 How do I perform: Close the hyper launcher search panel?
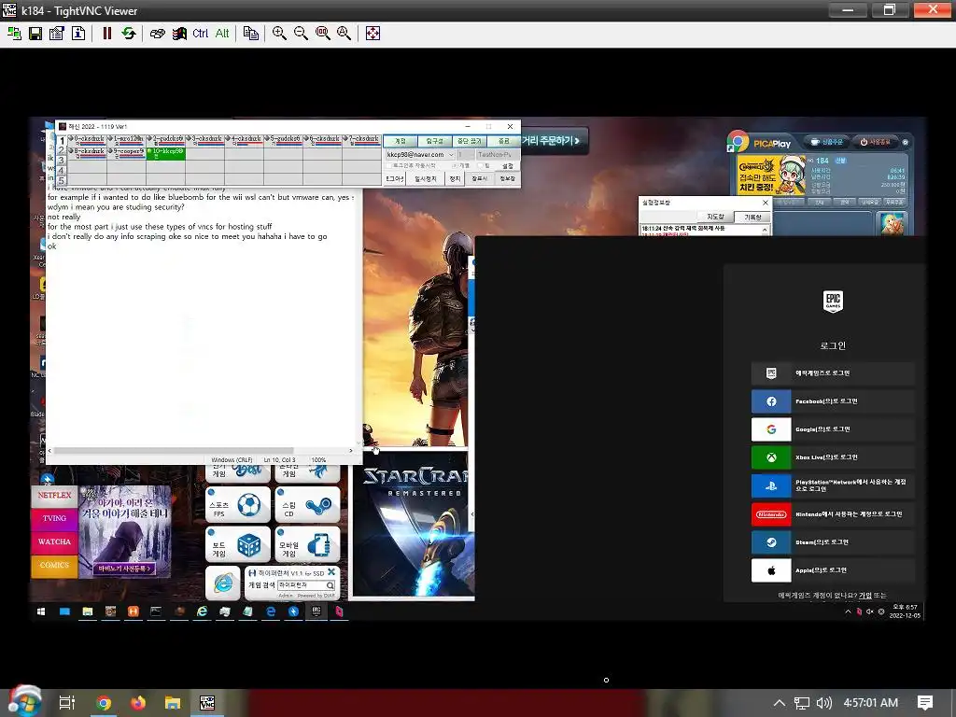[331, 572]
